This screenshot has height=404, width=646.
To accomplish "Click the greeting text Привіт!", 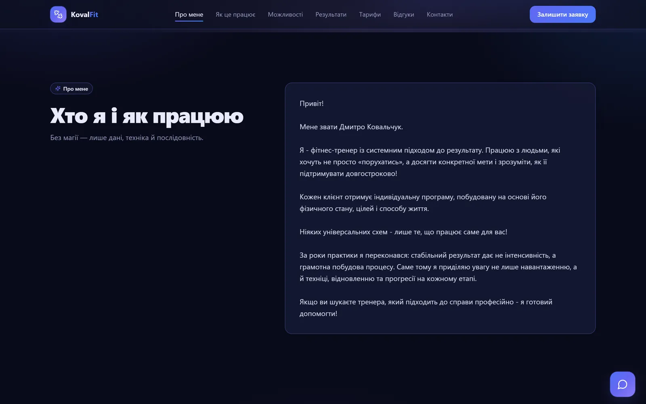I will coord(312,103).
